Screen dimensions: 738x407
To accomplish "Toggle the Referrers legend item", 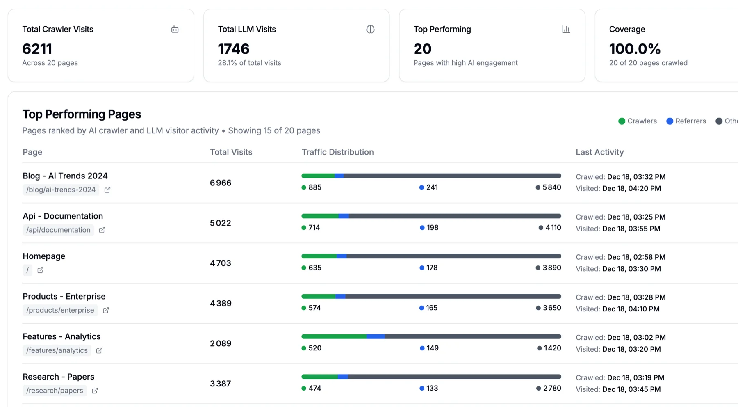I will (686, 121).
